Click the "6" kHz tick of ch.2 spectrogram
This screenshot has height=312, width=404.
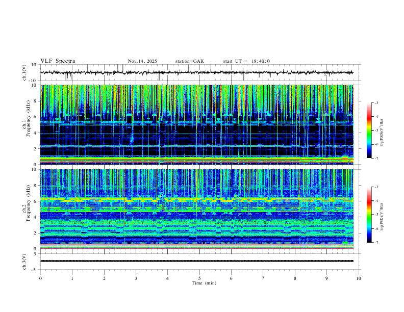tap(35, 201)
